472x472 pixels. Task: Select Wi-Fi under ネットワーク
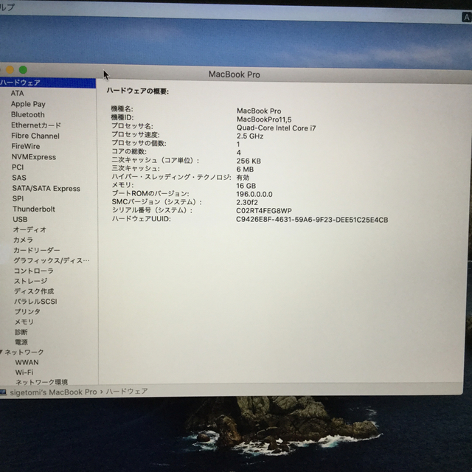click(24, 372)
